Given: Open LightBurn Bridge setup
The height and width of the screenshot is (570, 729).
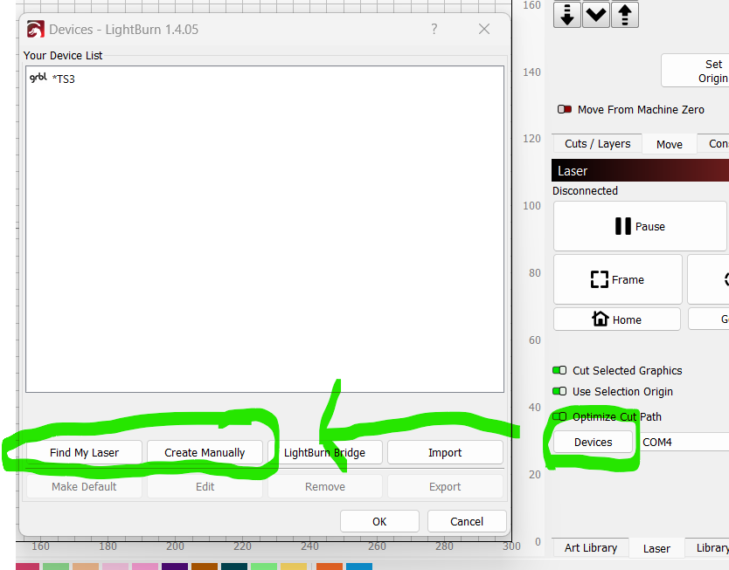Looking at the screenshot, I should click(324, 452).
